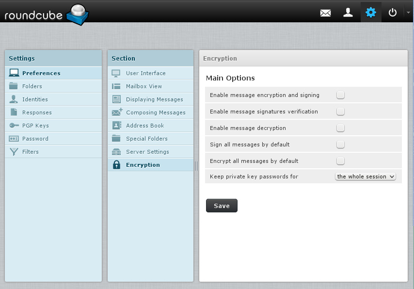Click the Logout power icon
Image resolution: width=414 pixels, height=289 pixels.
click(393, 13)
